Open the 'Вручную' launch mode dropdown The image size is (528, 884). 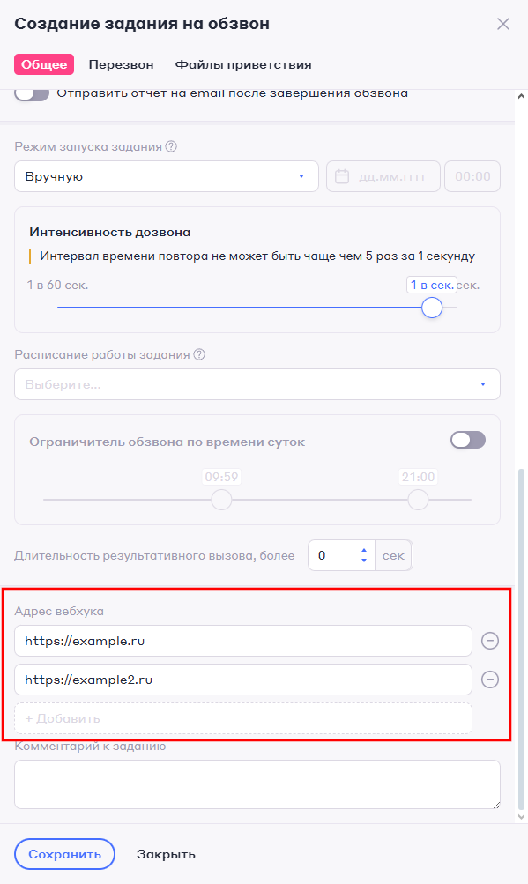(166, 175)
